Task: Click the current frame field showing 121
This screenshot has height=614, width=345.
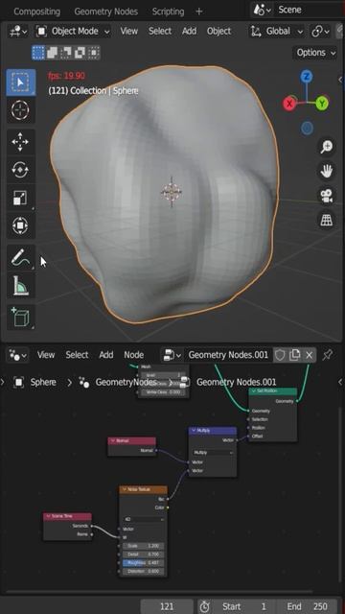Action: point(167,606)
